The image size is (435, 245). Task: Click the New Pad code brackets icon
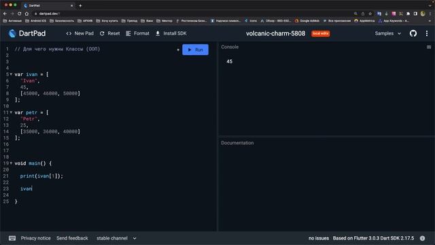(x=69, y=33)
